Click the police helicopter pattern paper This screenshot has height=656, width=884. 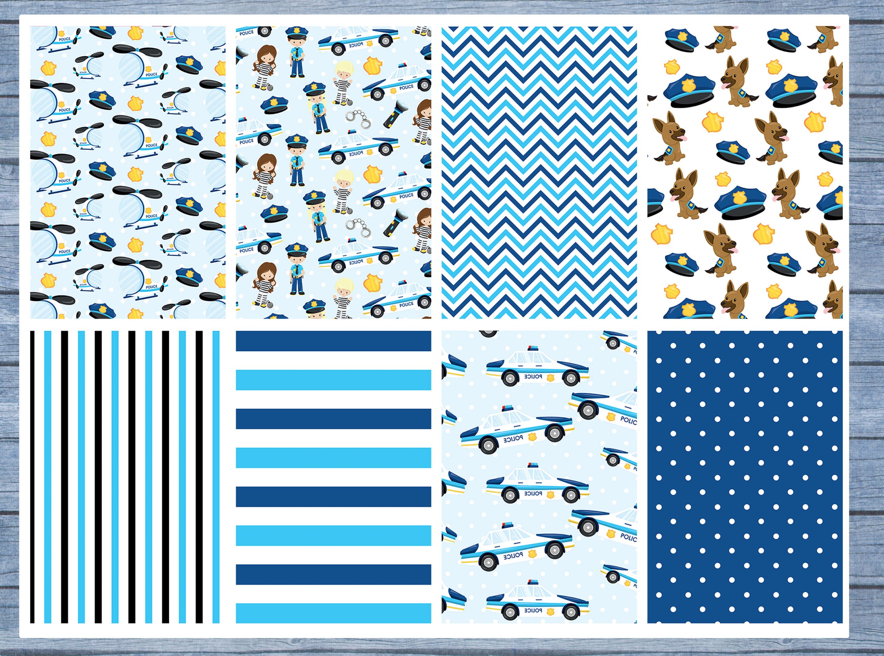pyautogui.click(x=127, y=172)
